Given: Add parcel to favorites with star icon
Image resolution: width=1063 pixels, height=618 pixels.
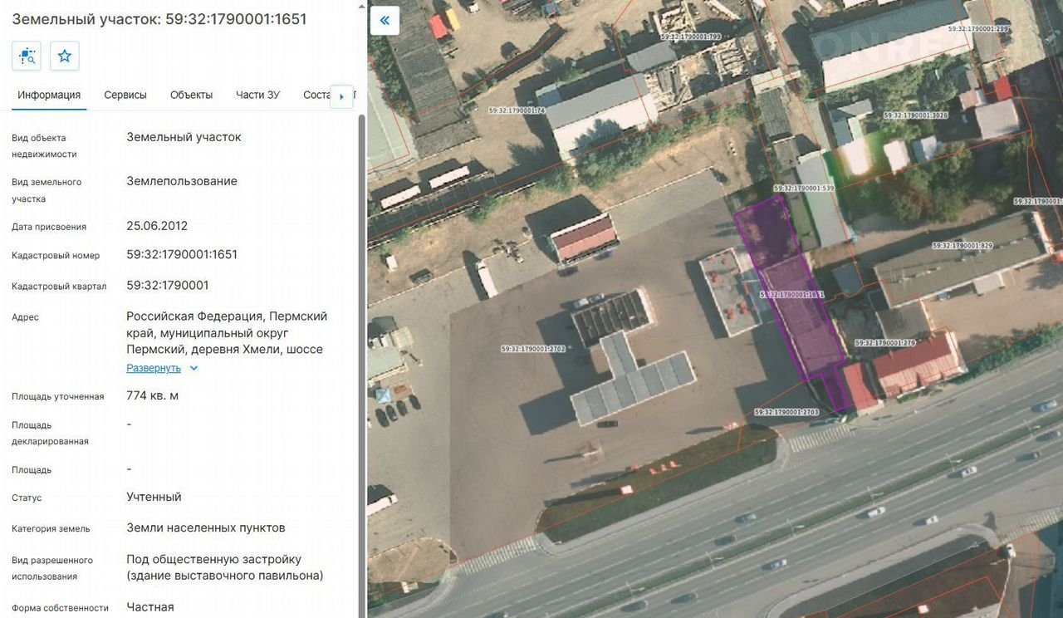Looking at the screenshot, I should [x=65, y=56].
